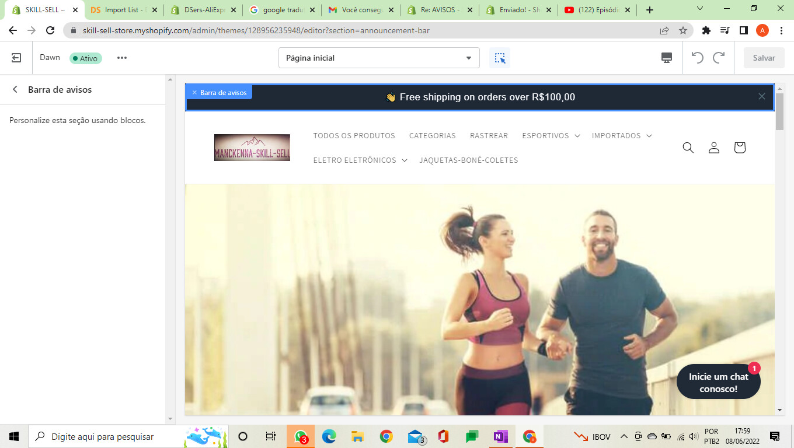This screenshot has height=448, width=794.
Task: Expand the IMPORTADOS menu
Action: pyautogui.click(x=622, y=135)
